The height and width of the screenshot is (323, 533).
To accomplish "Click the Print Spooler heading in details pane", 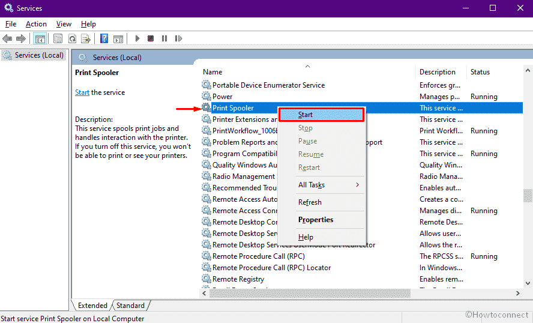I will pyautogui.click(x=97, y=73).
